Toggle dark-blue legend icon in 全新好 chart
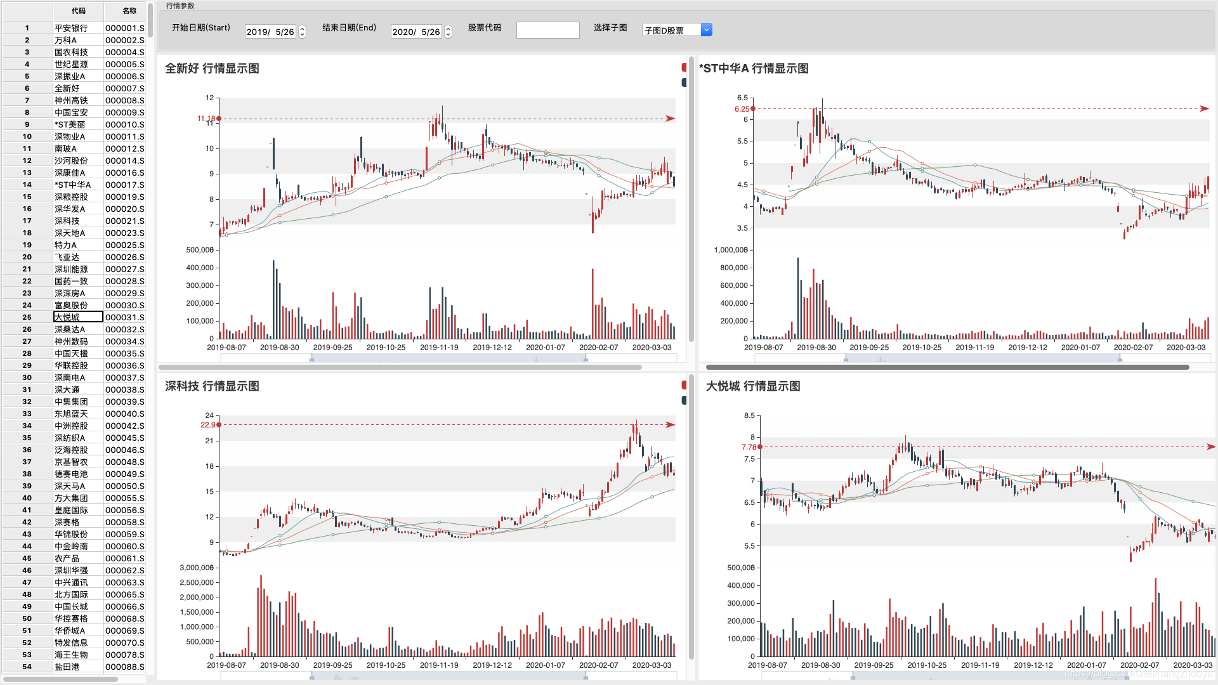This screenshot has height=685, width=1218. pyautogui.click(x=684, y=82)
